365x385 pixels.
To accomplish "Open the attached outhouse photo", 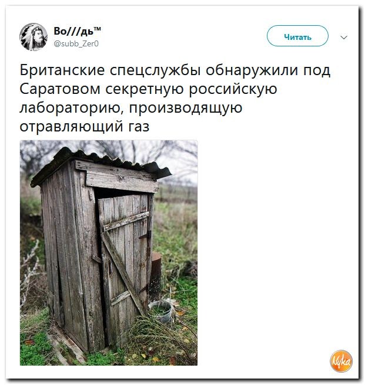I will (109, 253).
